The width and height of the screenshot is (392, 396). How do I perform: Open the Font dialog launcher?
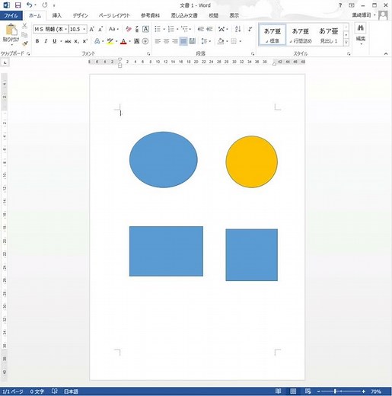(148, 54)
